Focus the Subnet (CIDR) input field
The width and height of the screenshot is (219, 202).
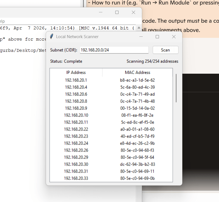click(x=114, y=50)
